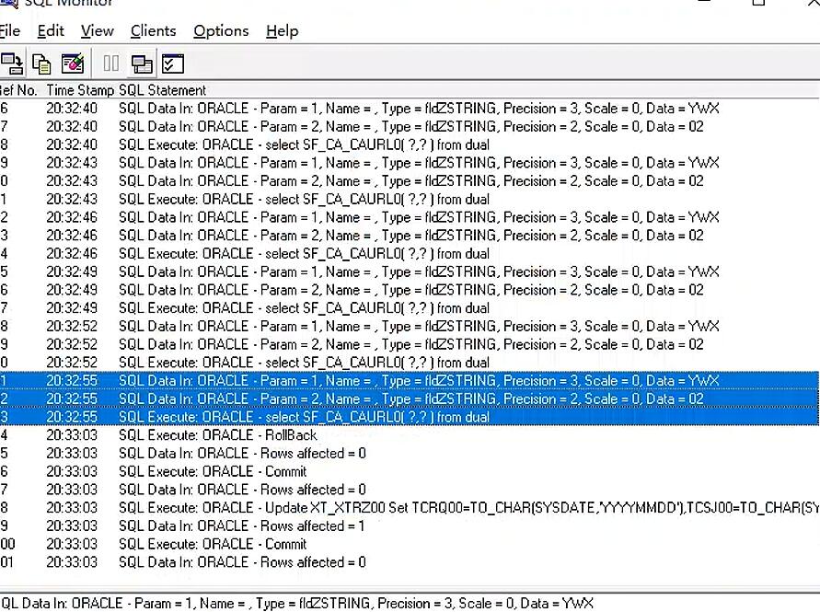The width and height of the screenshot is (820, 612).
Task: Select the SQL Execute RollBack row
Action: coord(410,434)
